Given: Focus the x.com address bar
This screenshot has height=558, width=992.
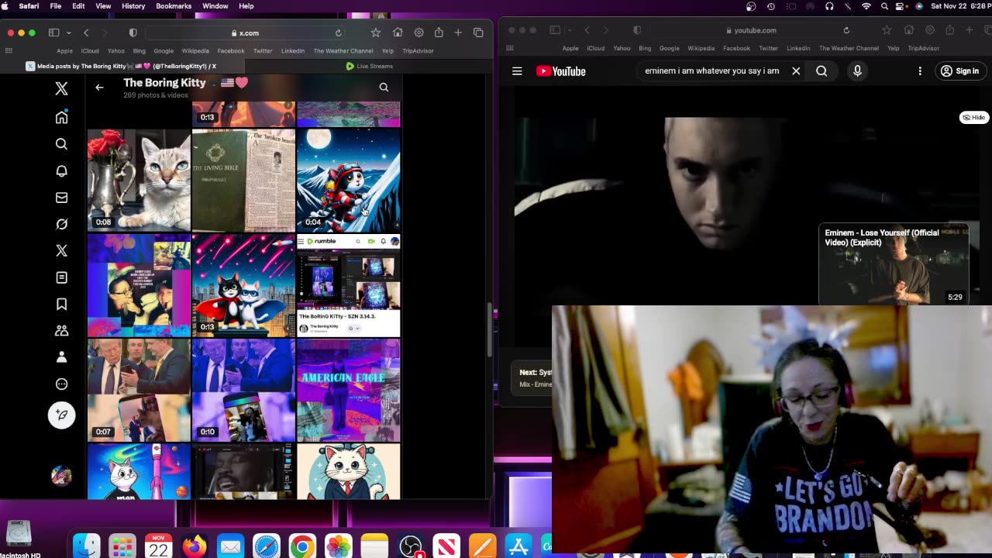Looking at the screenshot, I should tap(246, 33).
